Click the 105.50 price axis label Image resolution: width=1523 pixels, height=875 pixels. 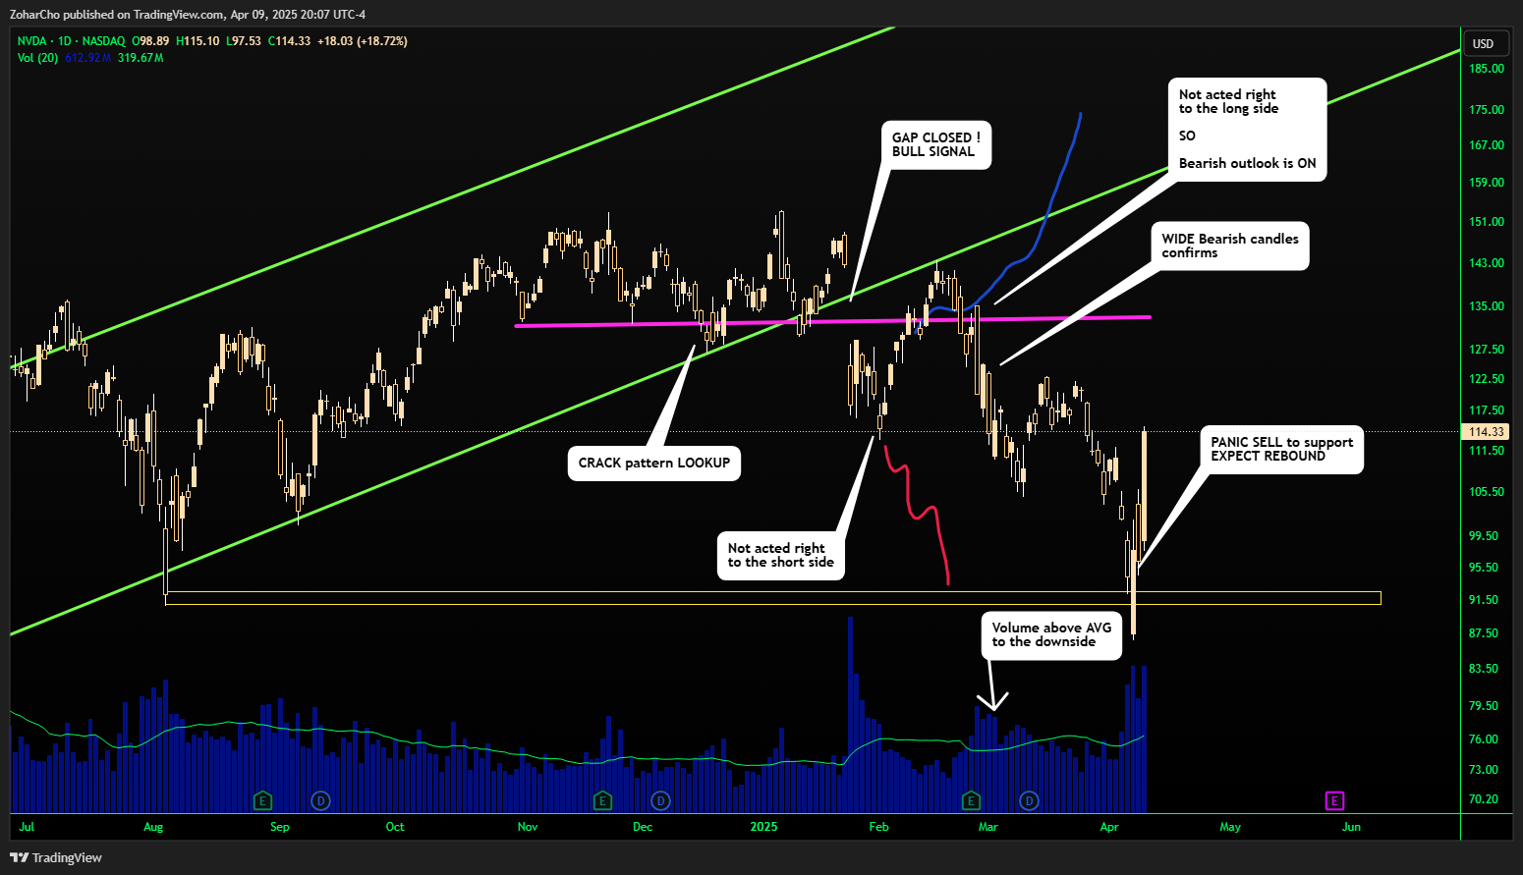(x=1487, y=492)
